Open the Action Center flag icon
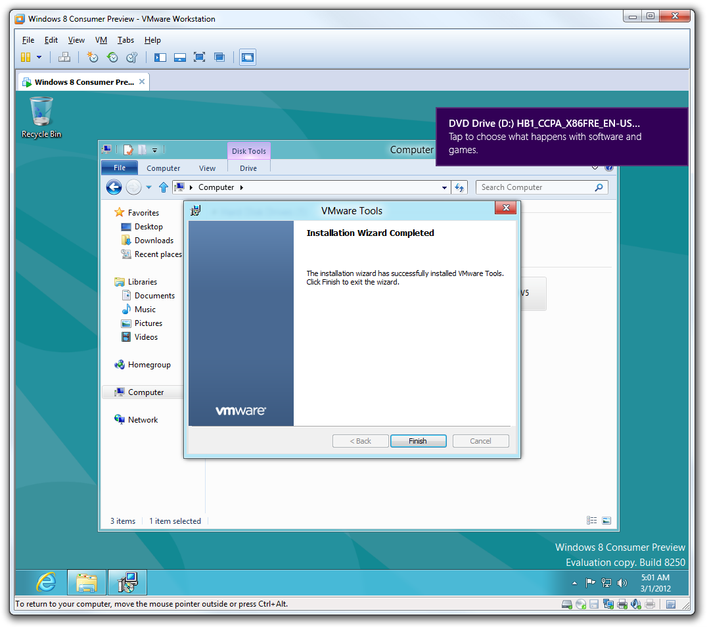Screen dimensions: 707x627 [590, 583]
